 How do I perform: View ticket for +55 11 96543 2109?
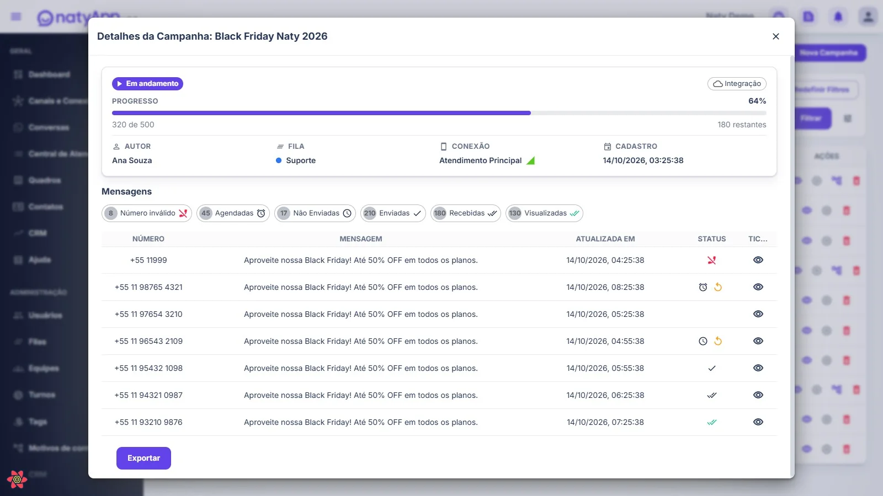pyautogui.click(x=758, y=341)
